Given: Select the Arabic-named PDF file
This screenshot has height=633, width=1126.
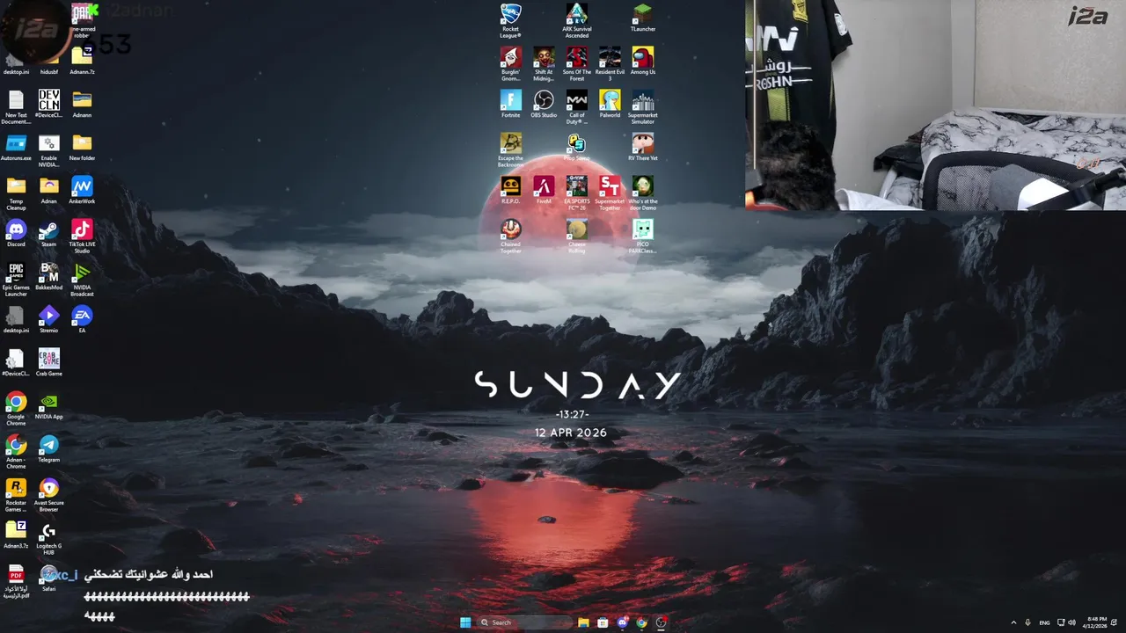Looking at the screenshot, I should click(x=16, y=580).
